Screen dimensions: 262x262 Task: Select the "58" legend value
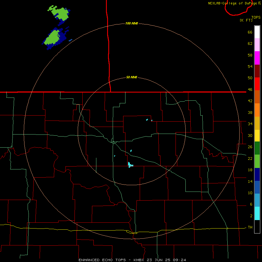click(250, 55)
